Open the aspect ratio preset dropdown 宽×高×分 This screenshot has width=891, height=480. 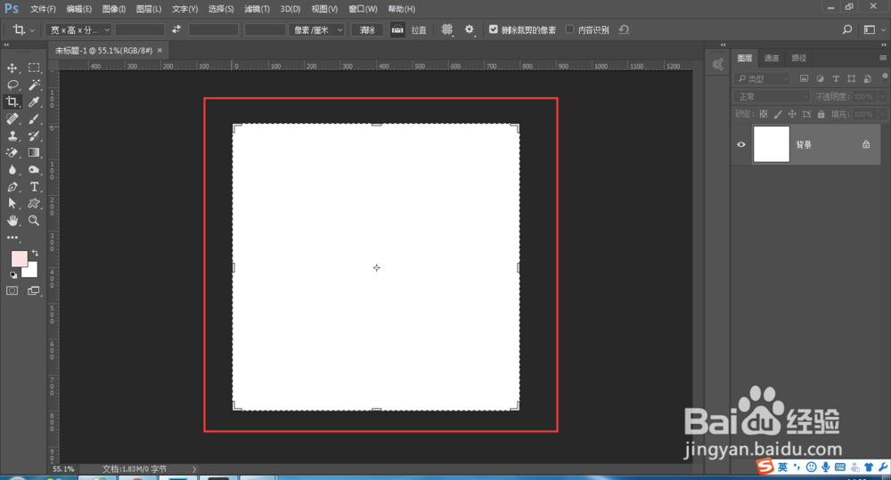point(78,29)
